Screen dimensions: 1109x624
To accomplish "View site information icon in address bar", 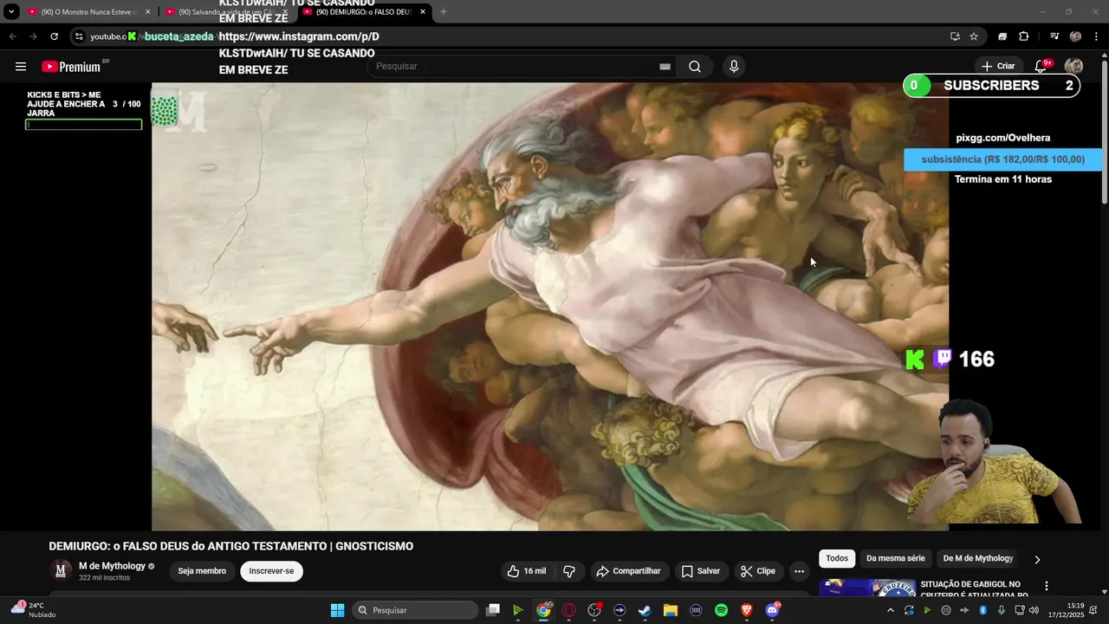I will pos(79,36).
